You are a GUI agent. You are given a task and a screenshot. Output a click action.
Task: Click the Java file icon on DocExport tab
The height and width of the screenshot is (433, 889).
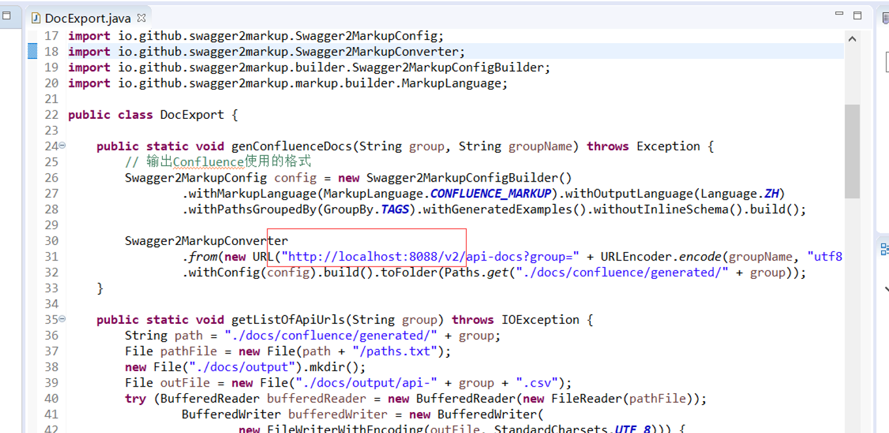[x=36, y=18]
